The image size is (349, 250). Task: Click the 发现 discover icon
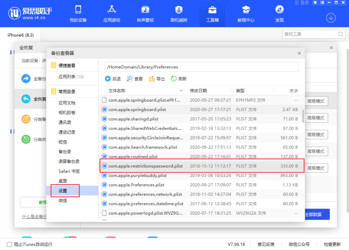pyautogui.click(x=279, y=13)
